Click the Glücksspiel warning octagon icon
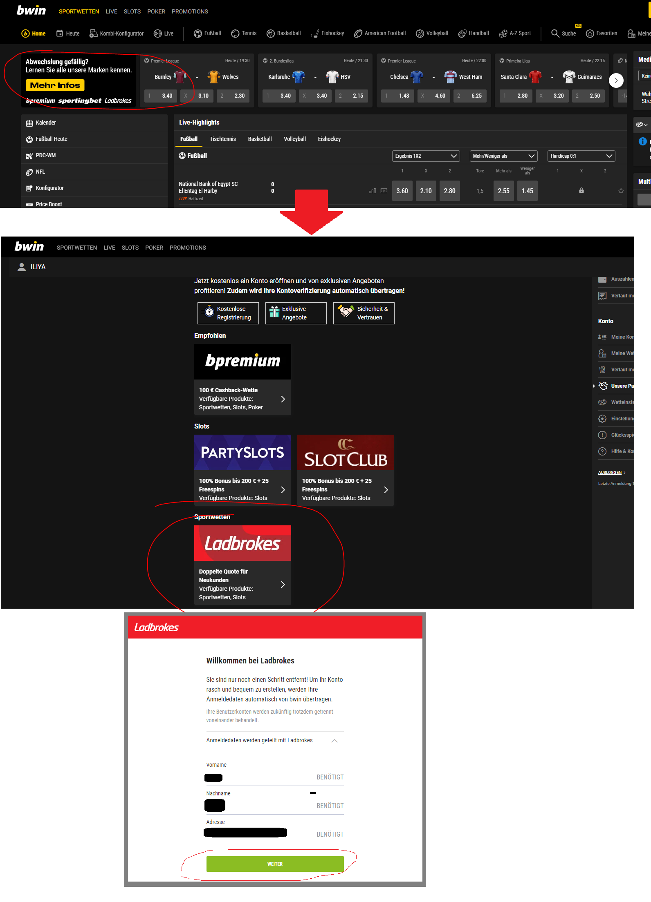This screenshot has width=651, height=902. click(602, 435)
